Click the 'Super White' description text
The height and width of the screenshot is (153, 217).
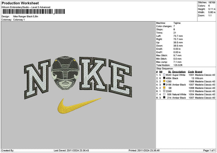coord(179,75)
